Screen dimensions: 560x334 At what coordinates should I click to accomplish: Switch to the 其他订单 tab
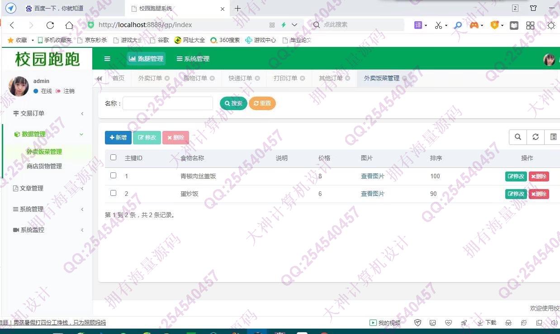click(331, 78)
